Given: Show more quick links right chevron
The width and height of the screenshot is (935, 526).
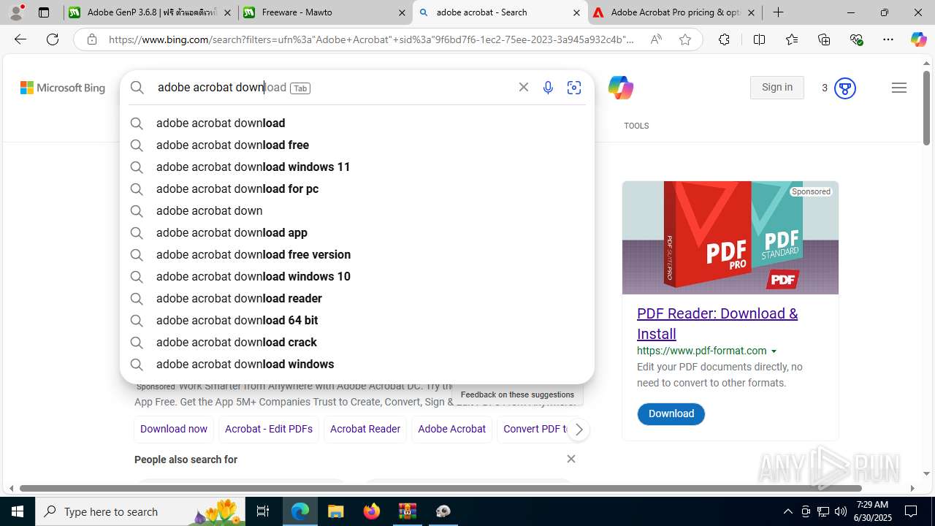Looking at the screenshot, I should click(x=579, y=430).
